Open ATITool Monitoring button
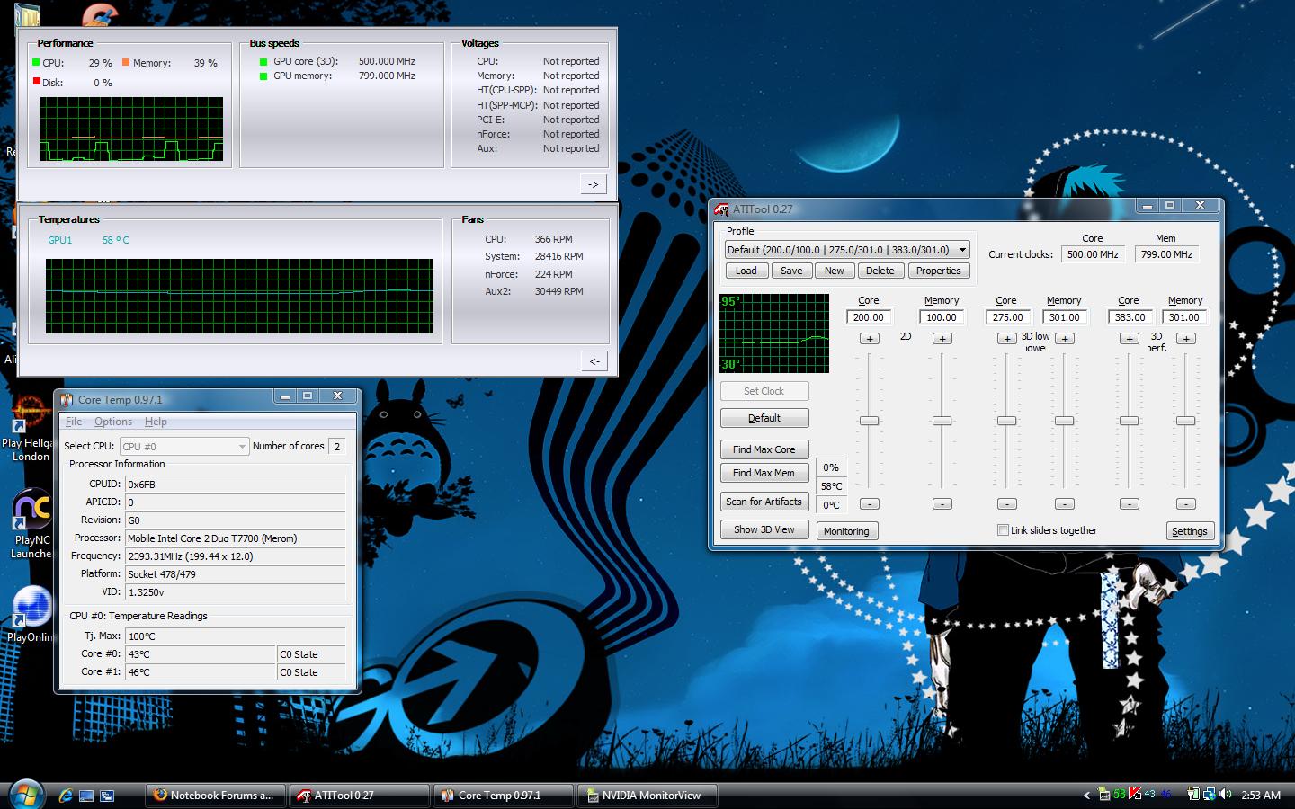This screenshot has height=809, width=1295. (846, 531)
